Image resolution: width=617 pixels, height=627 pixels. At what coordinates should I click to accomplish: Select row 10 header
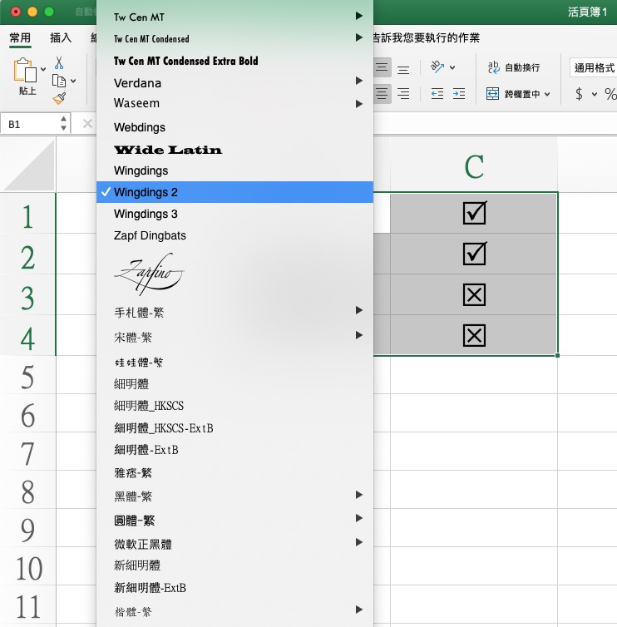coord(27,568)
